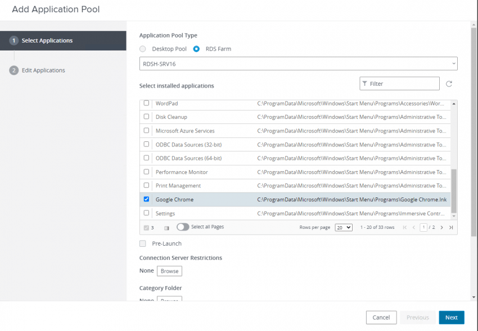The width and height of the screenshot is (478, 331).
Task: Refresh the installed applications list
Action: 448,83
